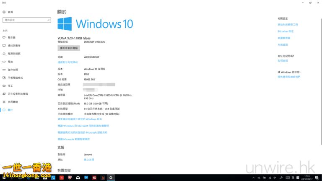Open the Mail envelope app on taskbar

tap(78, 178)
